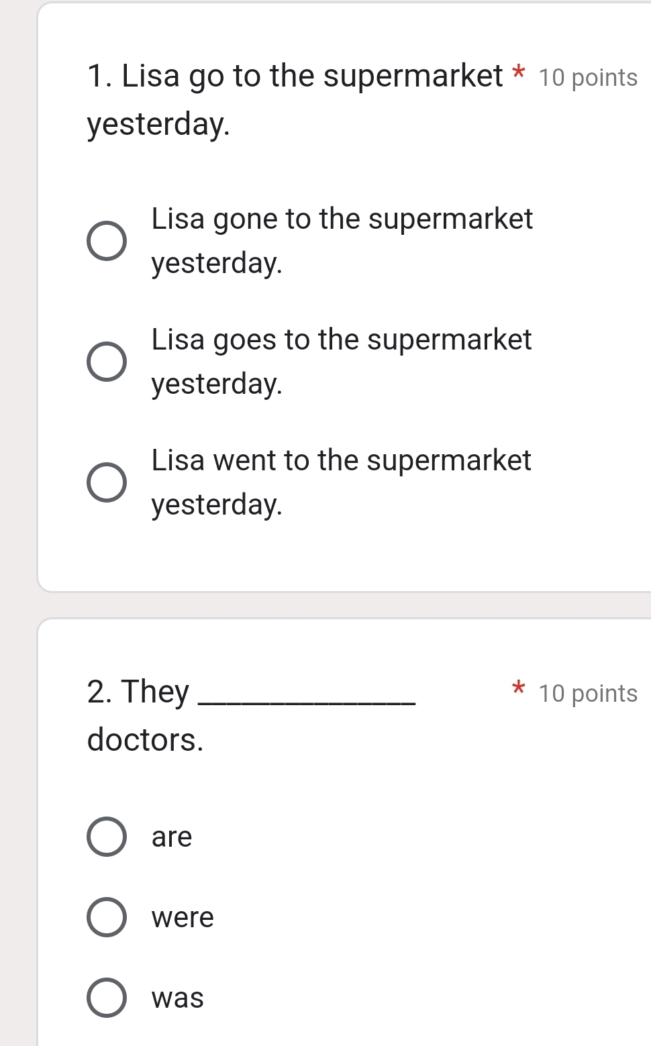This screenshot has width=651, height=1046.
Task: Click the 'Lisa goes to the supermarket' answer text
Action: 341,361
